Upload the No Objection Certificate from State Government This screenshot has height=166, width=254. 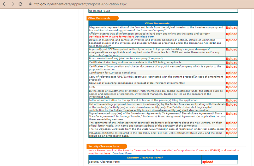point(231,129)
